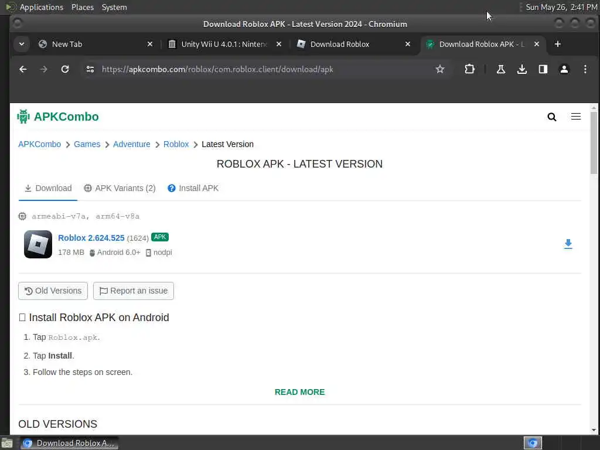Open the Install APK help tab
Screen dimensions: 600x450
tap(193, 188)
